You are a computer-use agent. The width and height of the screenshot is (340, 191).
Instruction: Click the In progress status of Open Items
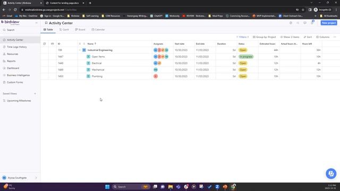tap(246, 57)
